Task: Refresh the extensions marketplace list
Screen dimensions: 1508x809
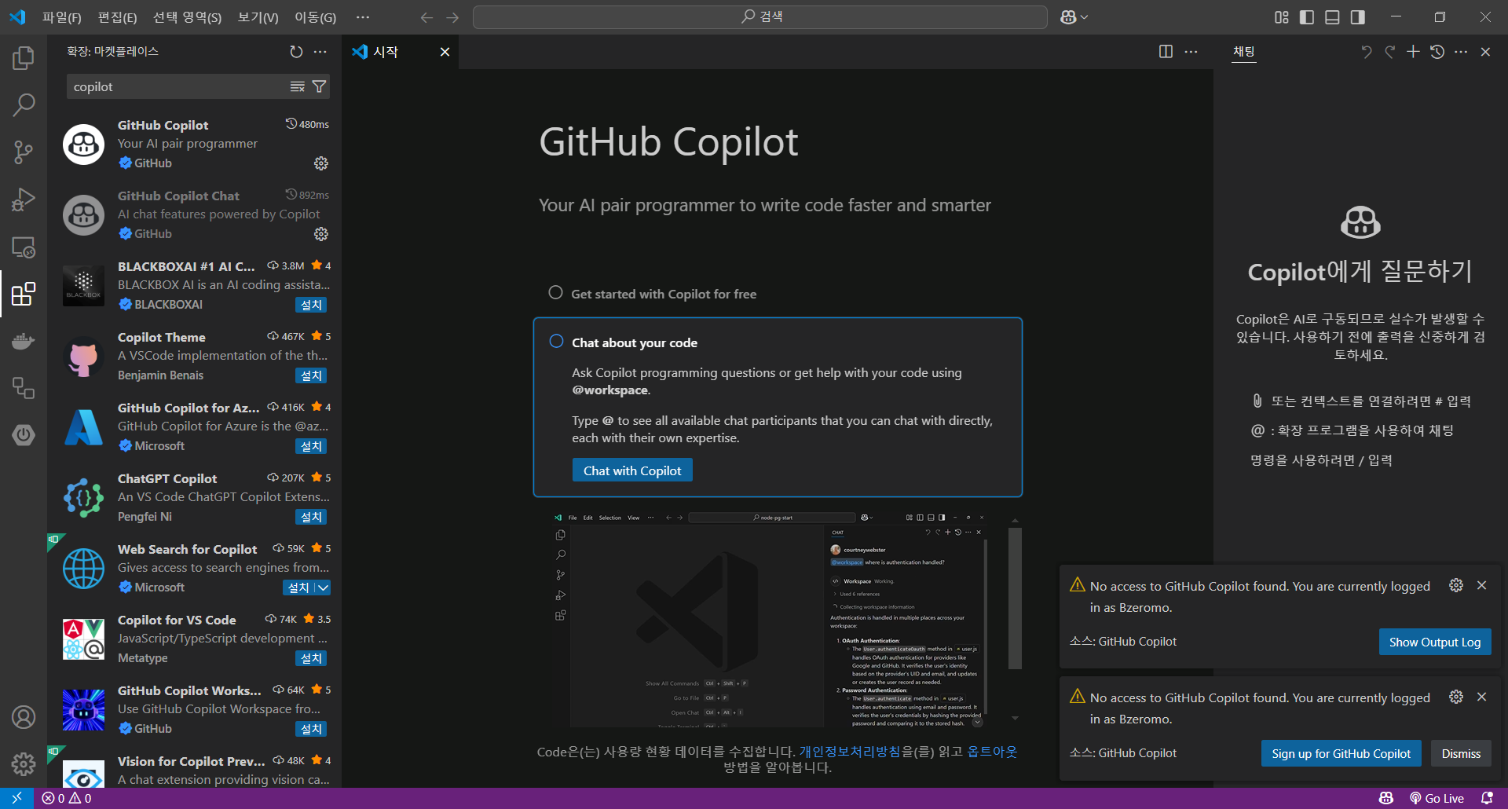Action: (296, 52)
